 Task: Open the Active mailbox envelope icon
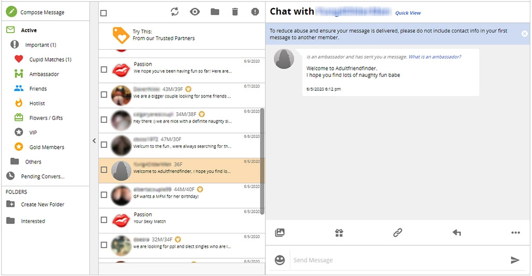[x=10, y=30]
